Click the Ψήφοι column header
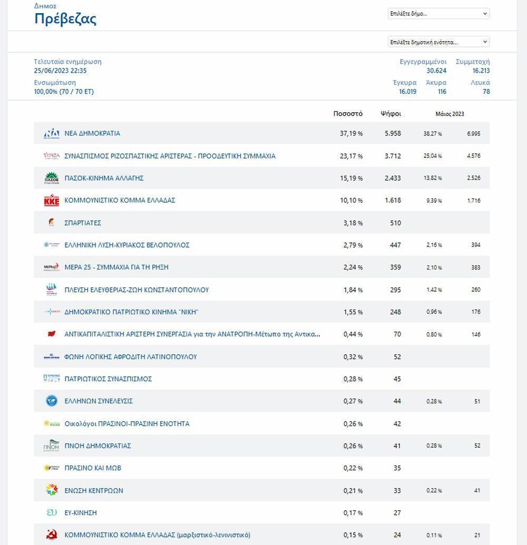This screenshot has height=545, width=527. 391,114
